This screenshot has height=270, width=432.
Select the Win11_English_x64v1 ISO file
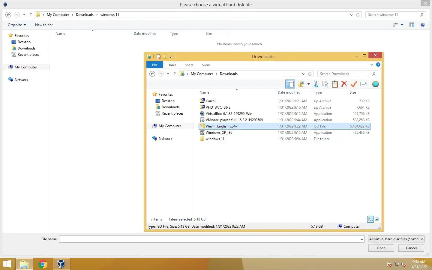point(284,126)
